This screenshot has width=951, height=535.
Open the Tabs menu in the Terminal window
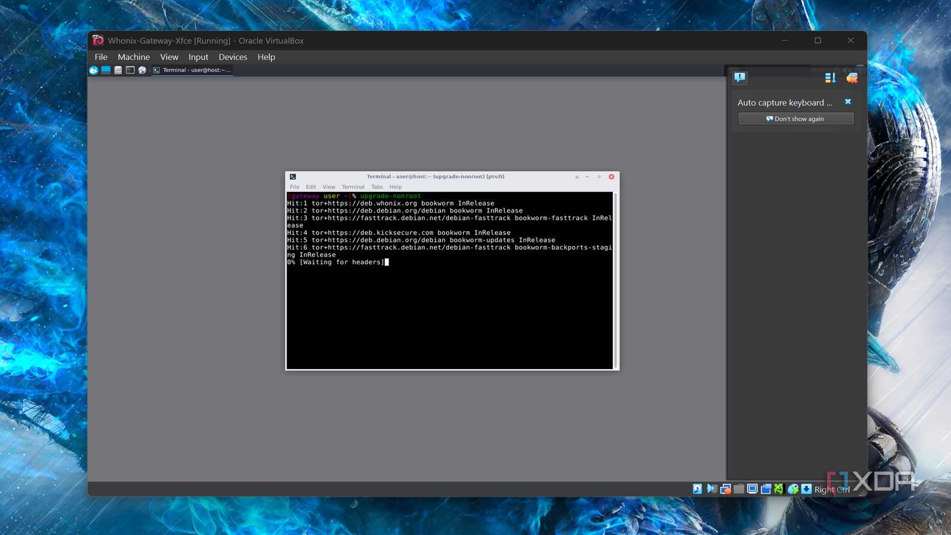point(376,187)
